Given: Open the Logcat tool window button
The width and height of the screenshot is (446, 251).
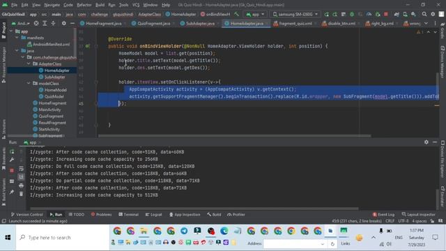Looking at the screenshot, I should [x=153, y=215].
